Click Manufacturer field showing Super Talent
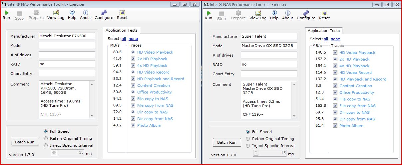Viewport: 402px width, 165px height. click(x=269, y=36)
